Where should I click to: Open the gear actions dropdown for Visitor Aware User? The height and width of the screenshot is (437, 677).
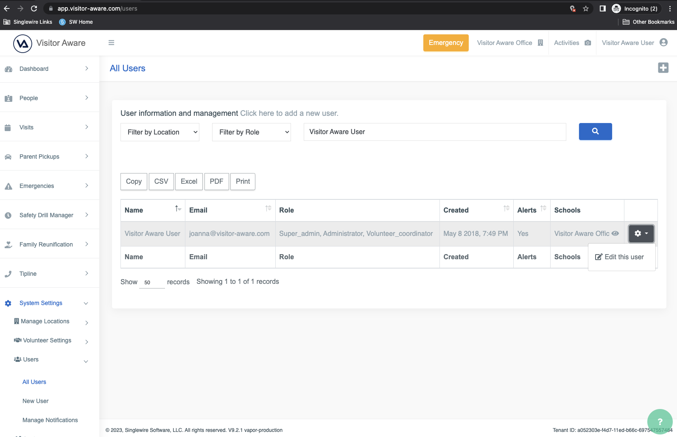[x=641, y=233]
